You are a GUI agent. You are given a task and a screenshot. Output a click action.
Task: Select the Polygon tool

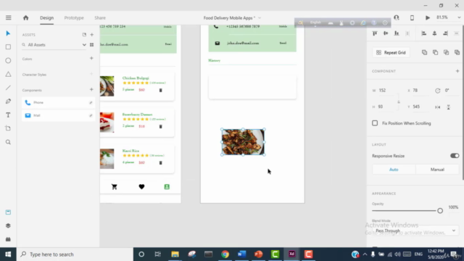tap(8, 74)
